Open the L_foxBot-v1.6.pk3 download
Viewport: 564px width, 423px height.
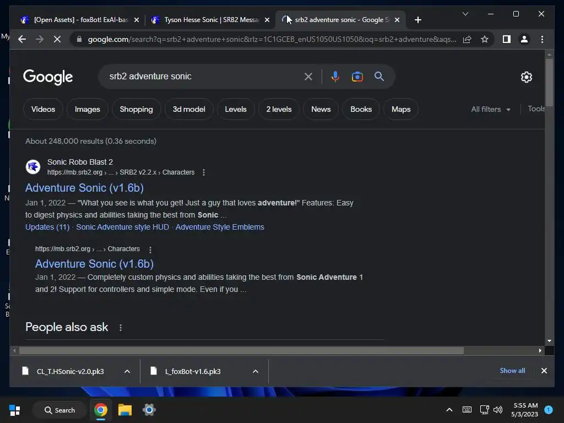coord(193,371)
